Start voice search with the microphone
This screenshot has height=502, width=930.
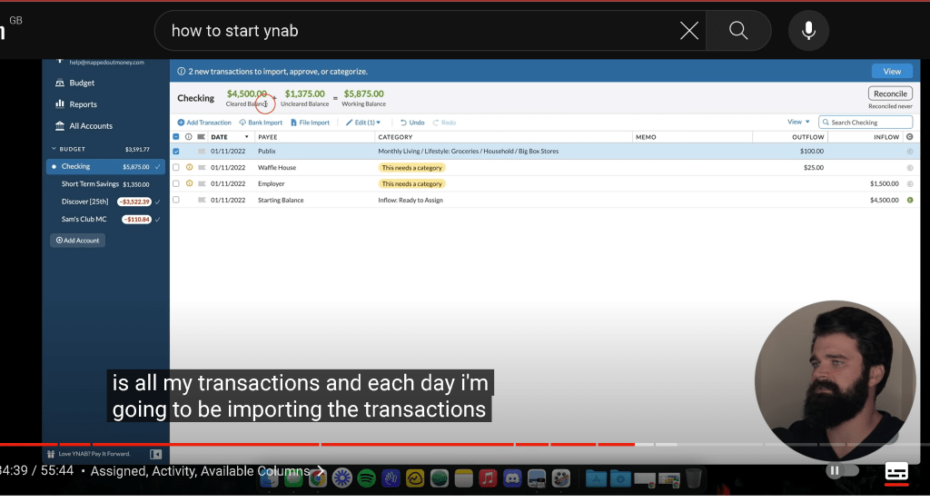click(808, 30)
